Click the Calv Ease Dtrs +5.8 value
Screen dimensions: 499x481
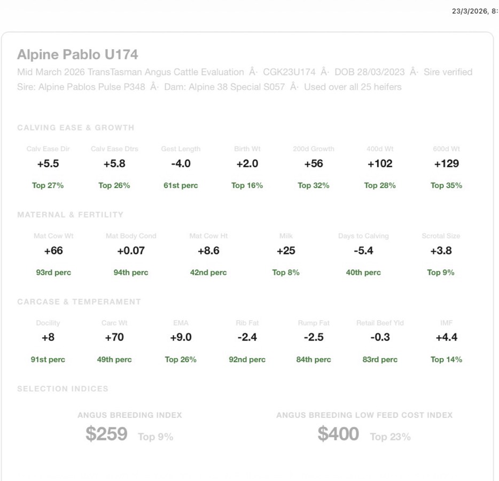coord(114,164)
